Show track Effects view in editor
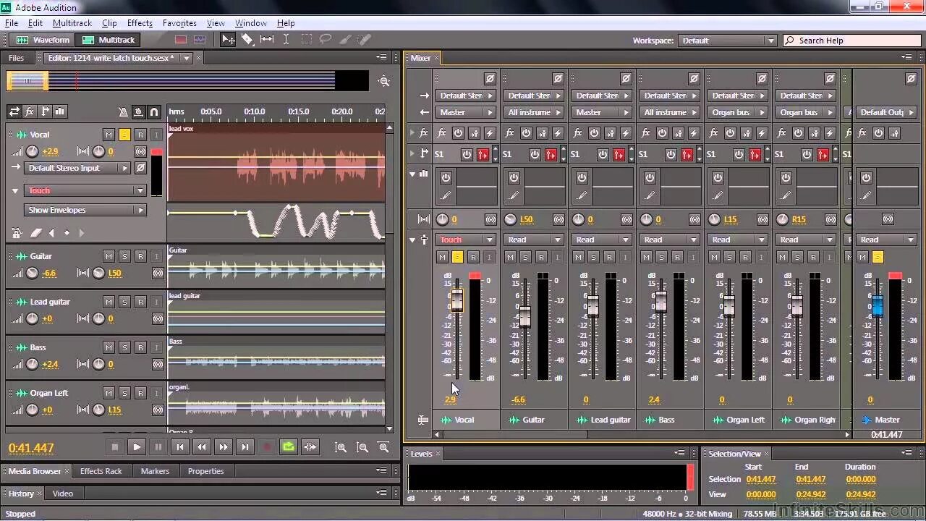The height and width of the screenshot is (521, 926). [x=30, y=111]
